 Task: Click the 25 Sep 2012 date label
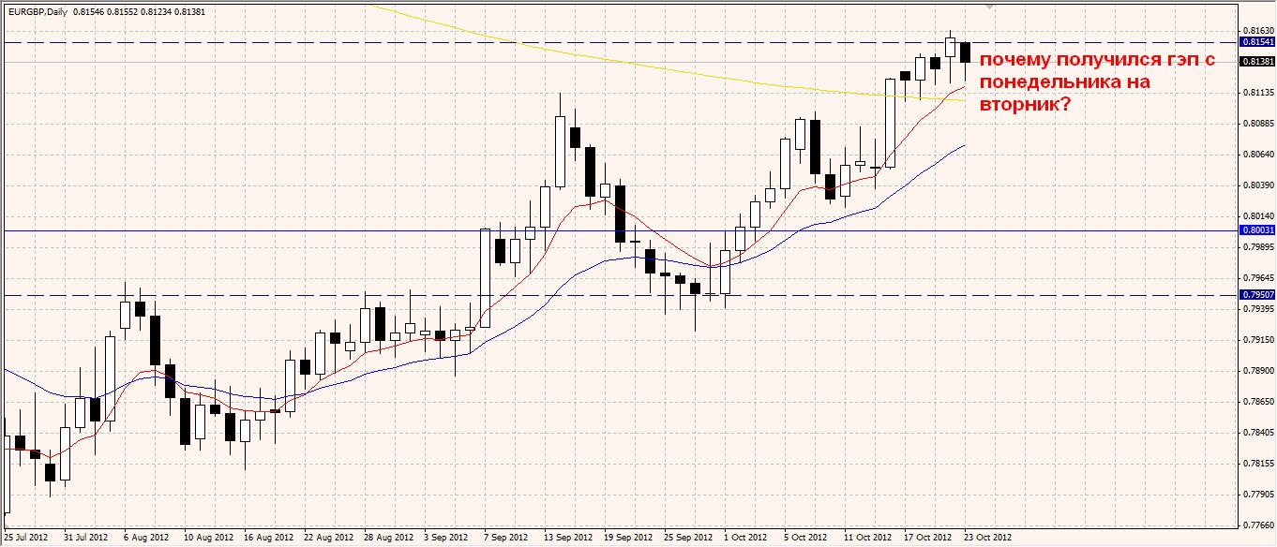[x=688, y=539]
